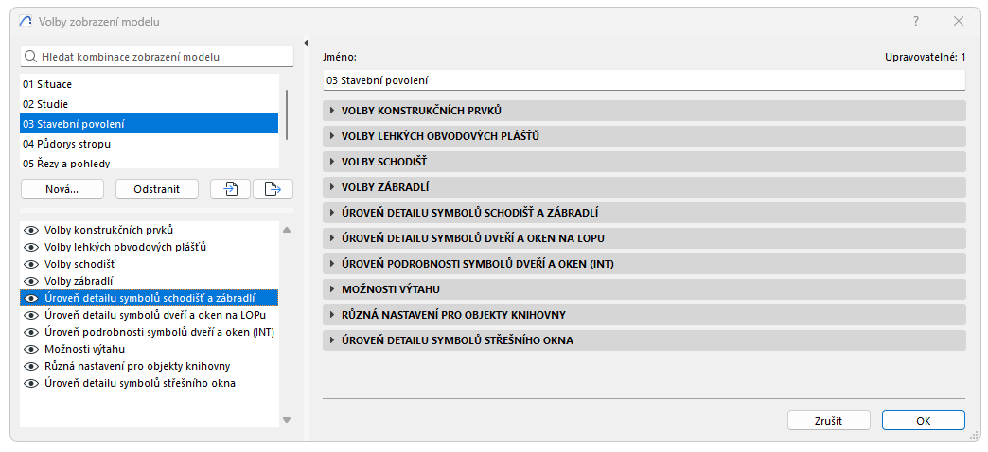Click the Odstranit button

pyautogui.click(x=157, y=189)
